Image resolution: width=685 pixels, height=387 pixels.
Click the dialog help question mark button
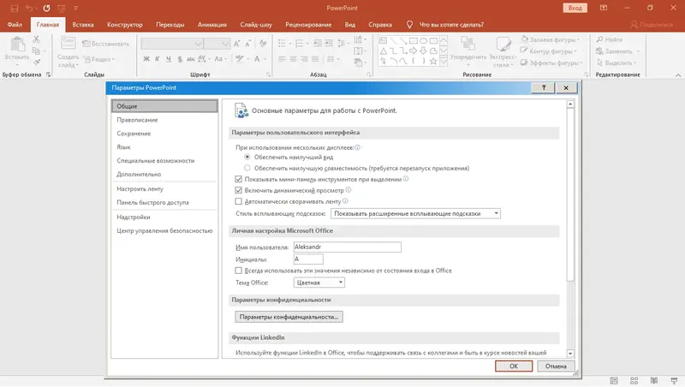coord(544,88)
